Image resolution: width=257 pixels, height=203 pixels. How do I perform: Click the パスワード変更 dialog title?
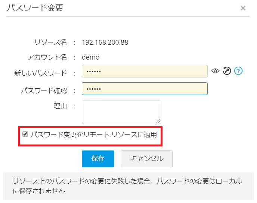click(x=35, y=8)
